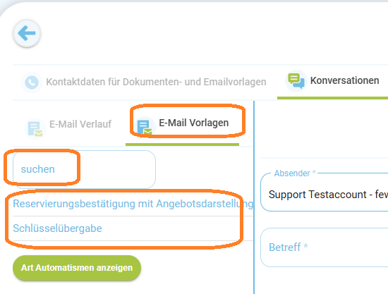Switch to the Konversationen tab
388x294 pixels.
(x=344, y=80)
